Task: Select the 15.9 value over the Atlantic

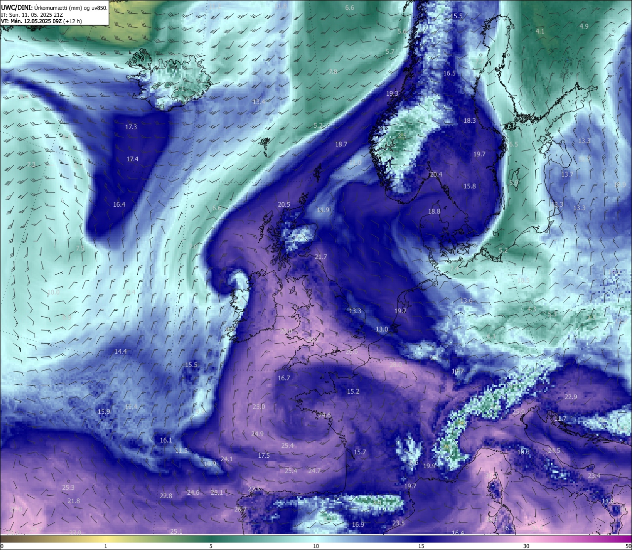Action: (x=104, y=411)
